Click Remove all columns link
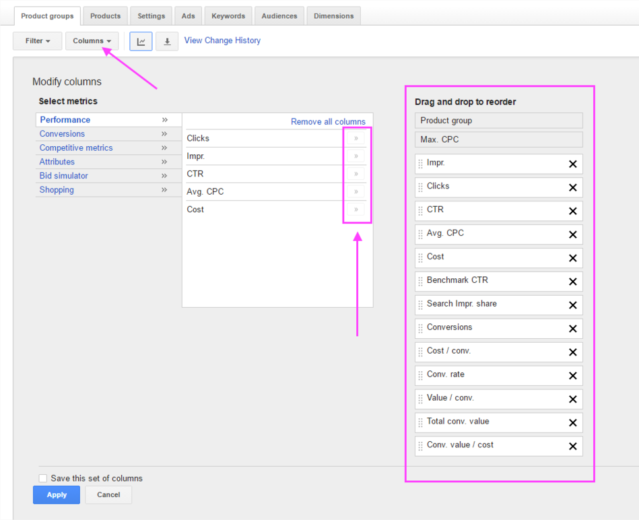Viewport: 639px width, 520px height. (328, 122)
